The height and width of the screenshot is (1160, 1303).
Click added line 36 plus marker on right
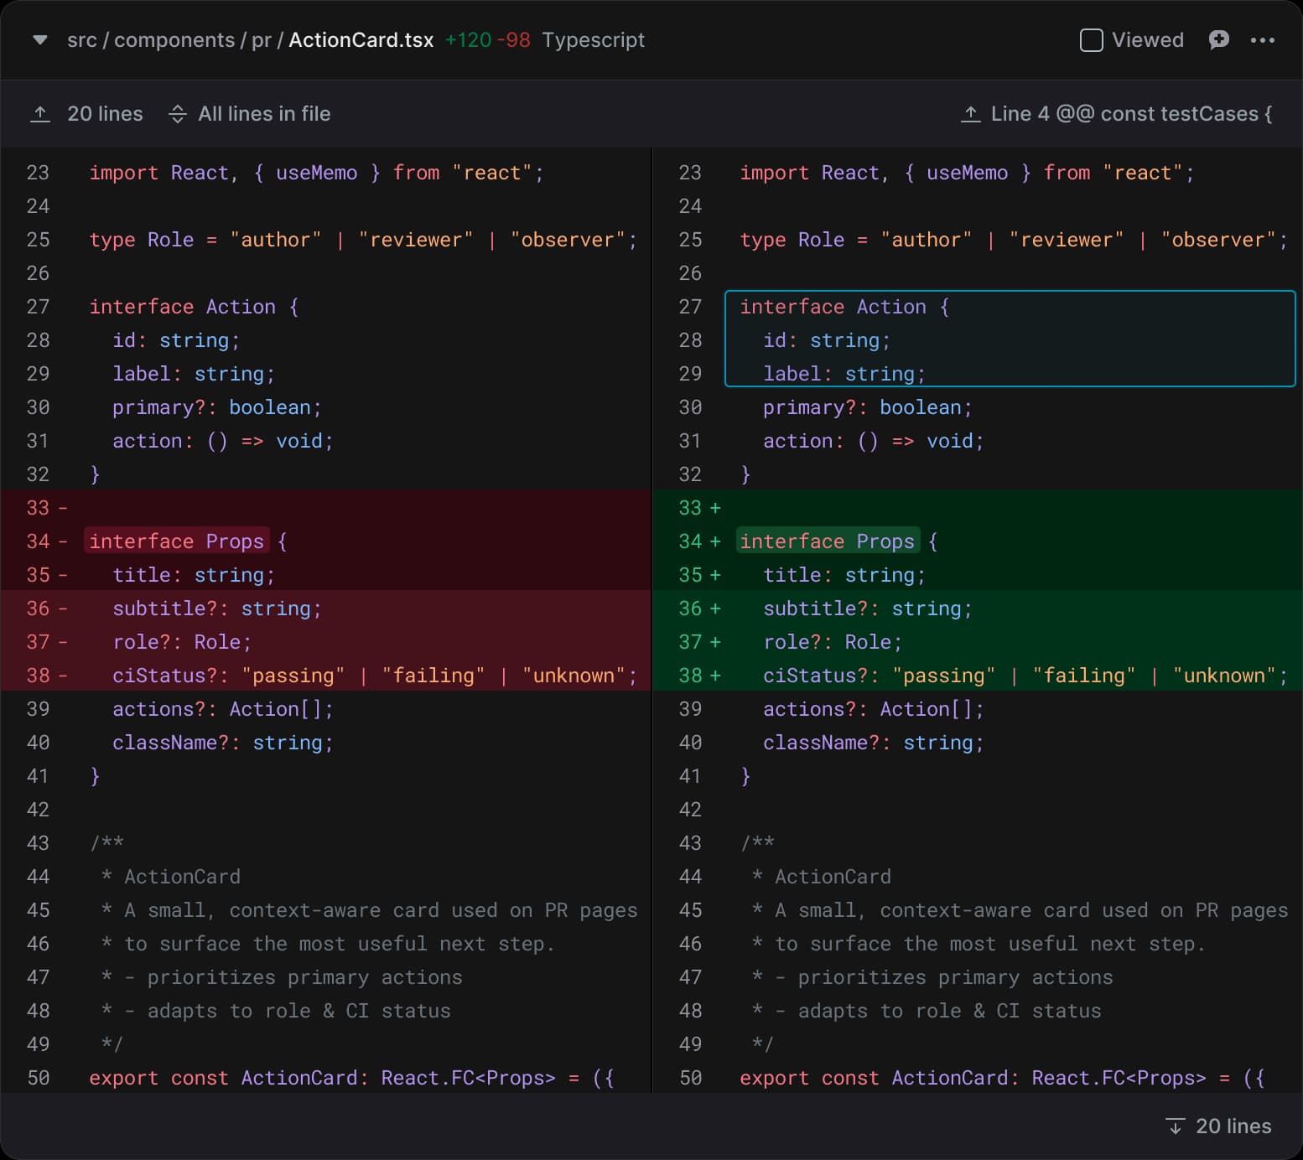coord(714,608)
